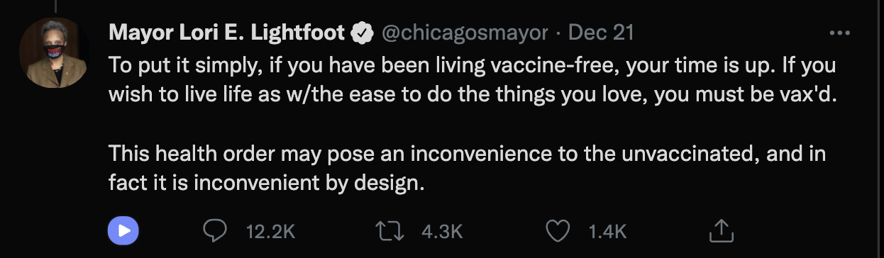Click the blue verified badge checkmark
Screen dimensions: 884x258
[x=362, y=33]
